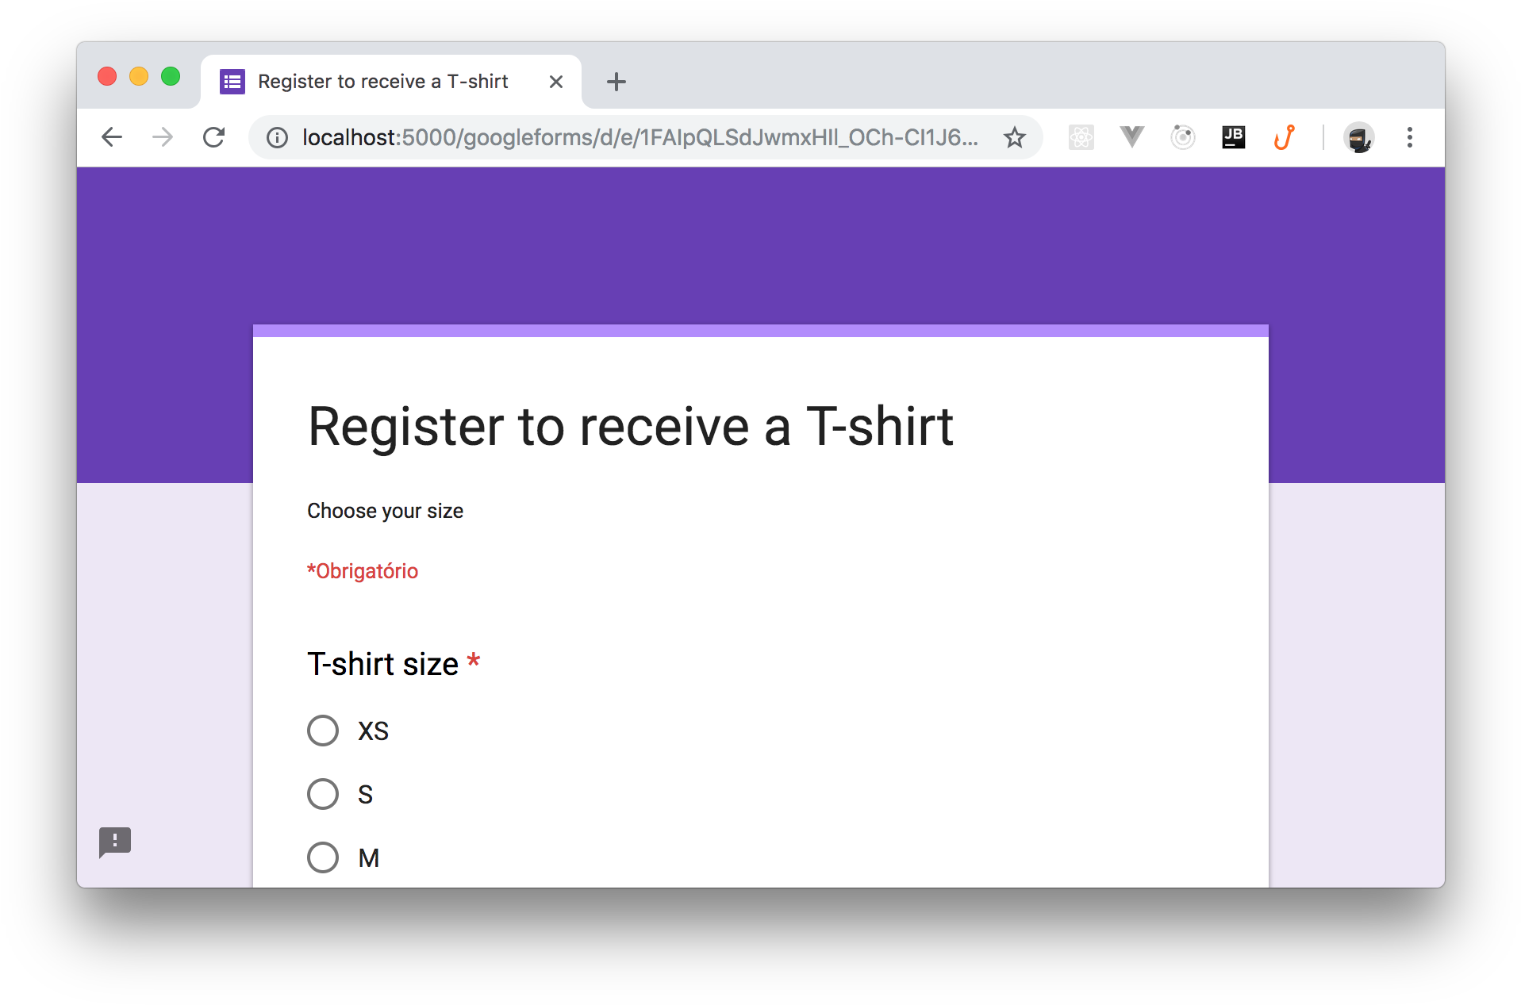Click the browser back arrow
Viewport: 1521px width, 1005px height.
(x=112, y=137)
